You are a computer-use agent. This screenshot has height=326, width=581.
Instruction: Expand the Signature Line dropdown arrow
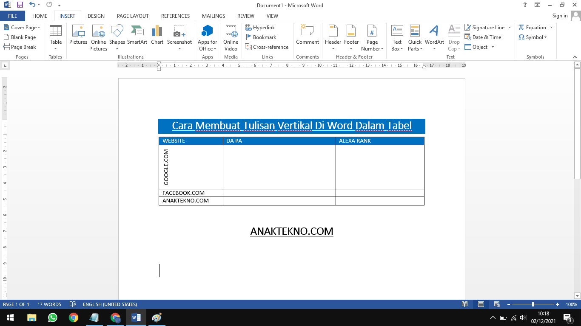[x=510, y=28]
